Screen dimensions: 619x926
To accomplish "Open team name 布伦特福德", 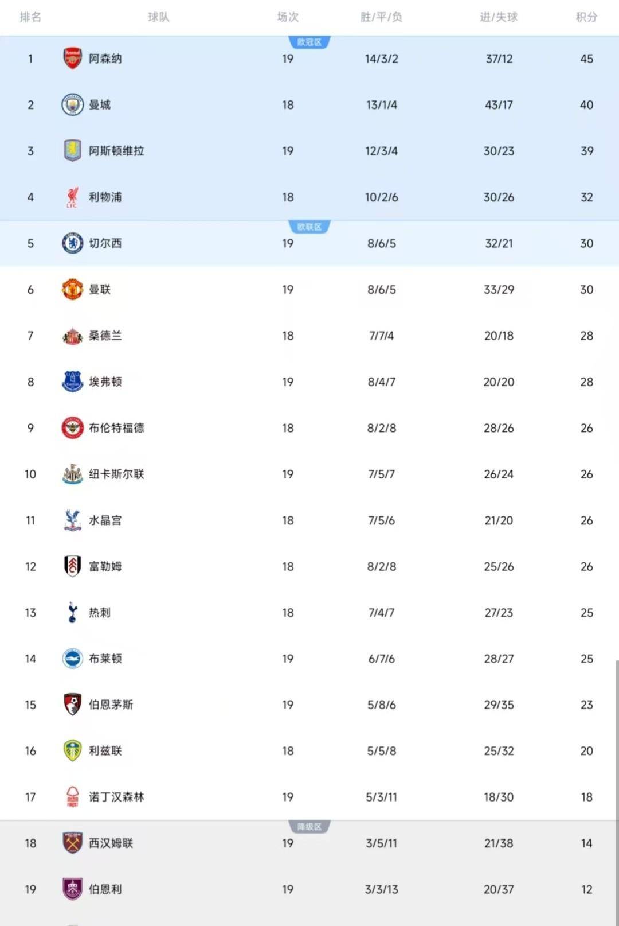I will (116, 428).
